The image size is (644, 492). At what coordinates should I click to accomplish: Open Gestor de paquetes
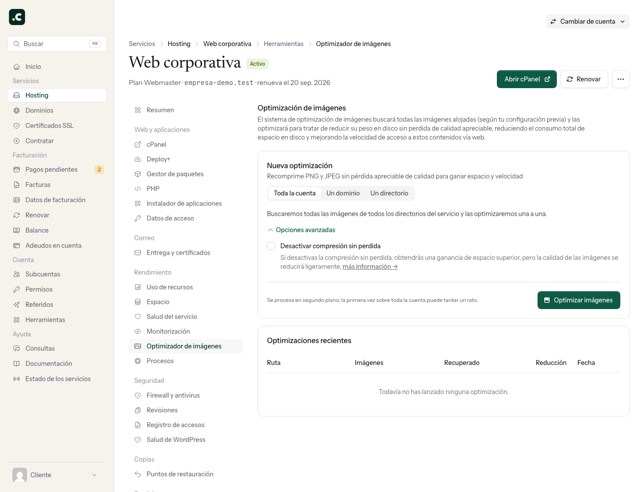186,174
